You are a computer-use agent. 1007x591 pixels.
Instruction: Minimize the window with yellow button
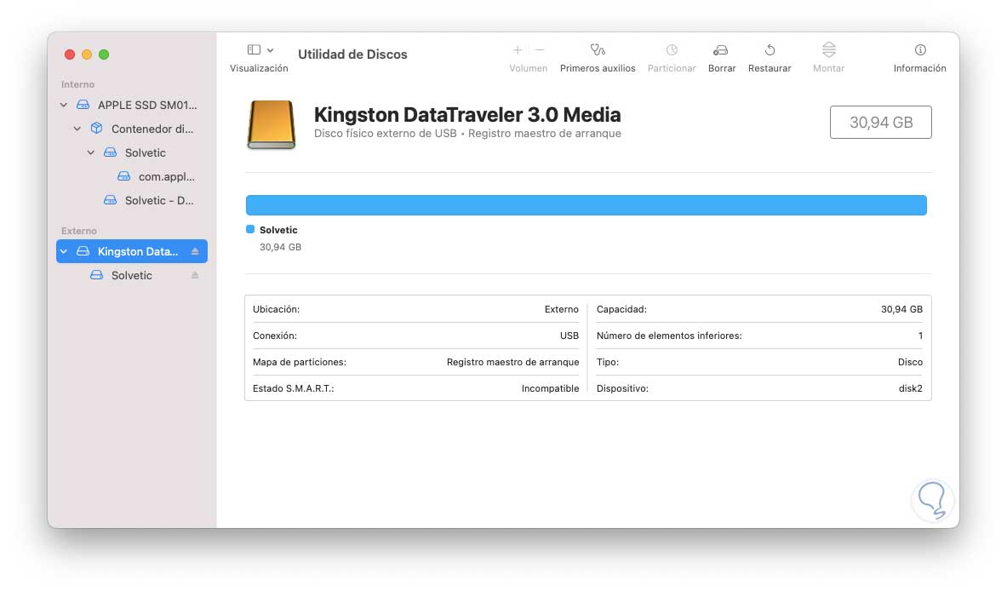pos(87,55)
